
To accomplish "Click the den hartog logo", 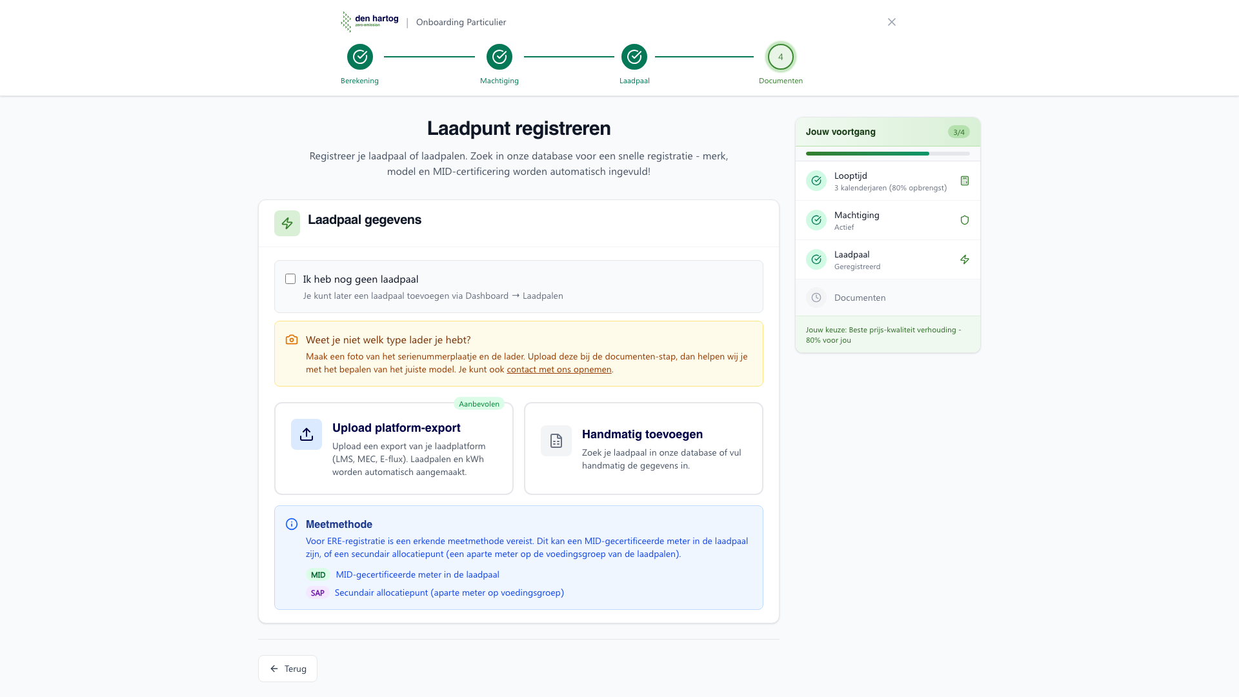I will click(370, 21).
